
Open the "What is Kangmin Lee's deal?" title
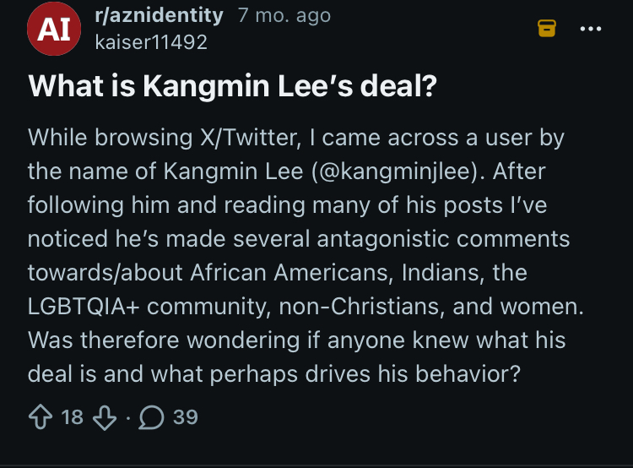click(x=233, y=85)
